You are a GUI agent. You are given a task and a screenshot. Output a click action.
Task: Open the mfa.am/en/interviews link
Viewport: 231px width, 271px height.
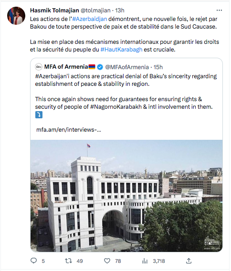pyautogui.click(x=69, y=130)
